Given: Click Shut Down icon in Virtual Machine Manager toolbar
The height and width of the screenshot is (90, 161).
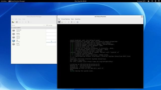Looking at the screenshot, I should (28, 22).
